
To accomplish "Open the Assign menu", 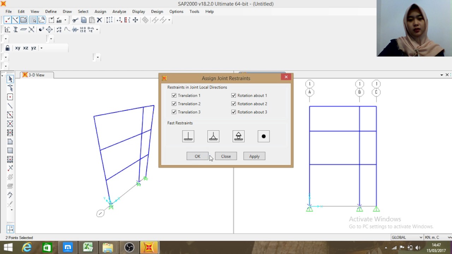I will tap(100, 12).
